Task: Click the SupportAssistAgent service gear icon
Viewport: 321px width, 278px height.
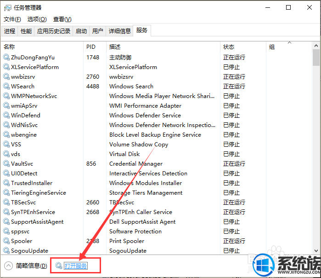Action: click(x=6, y=221)
